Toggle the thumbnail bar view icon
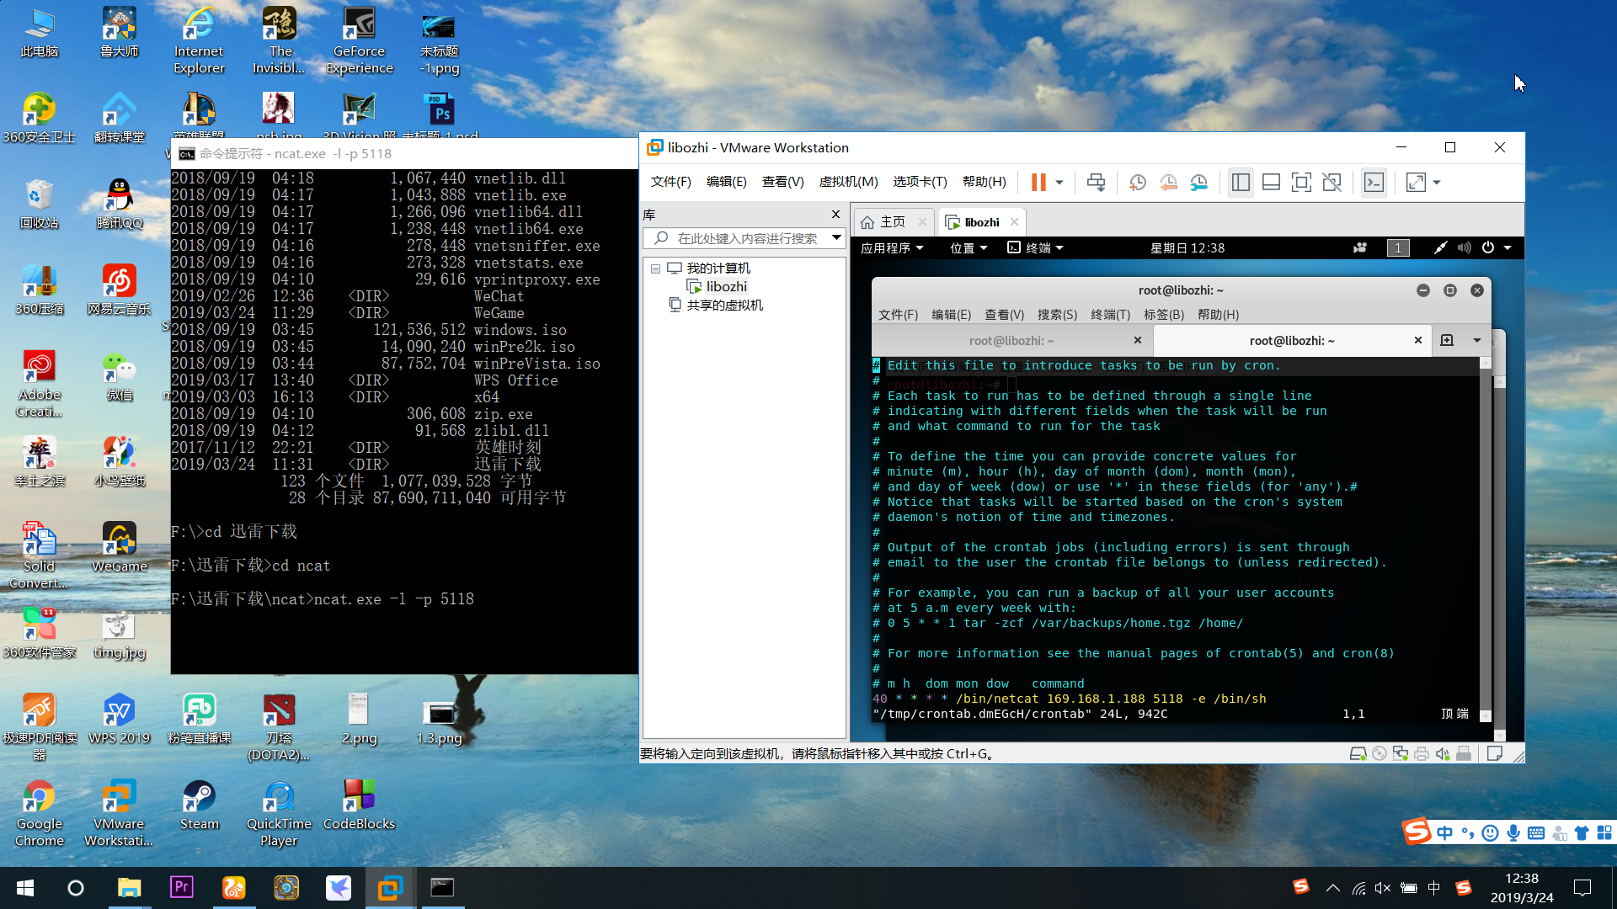 1271,182
